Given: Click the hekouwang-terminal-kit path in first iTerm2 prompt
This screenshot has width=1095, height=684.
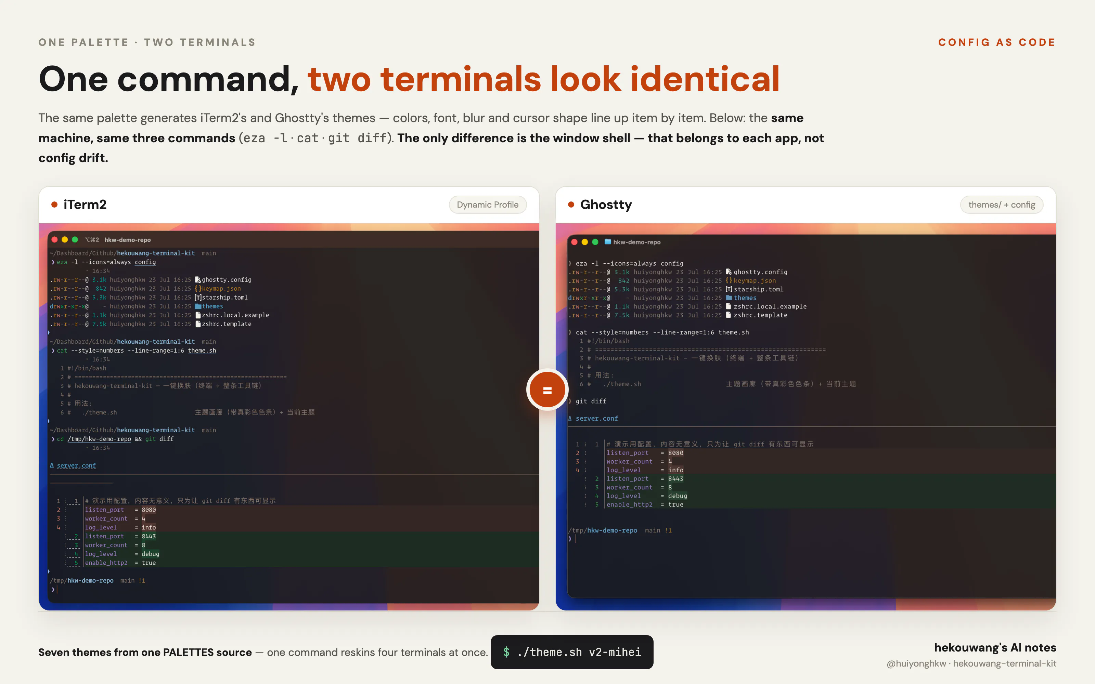Looking at the screenshot, I should tap(156, 253).
